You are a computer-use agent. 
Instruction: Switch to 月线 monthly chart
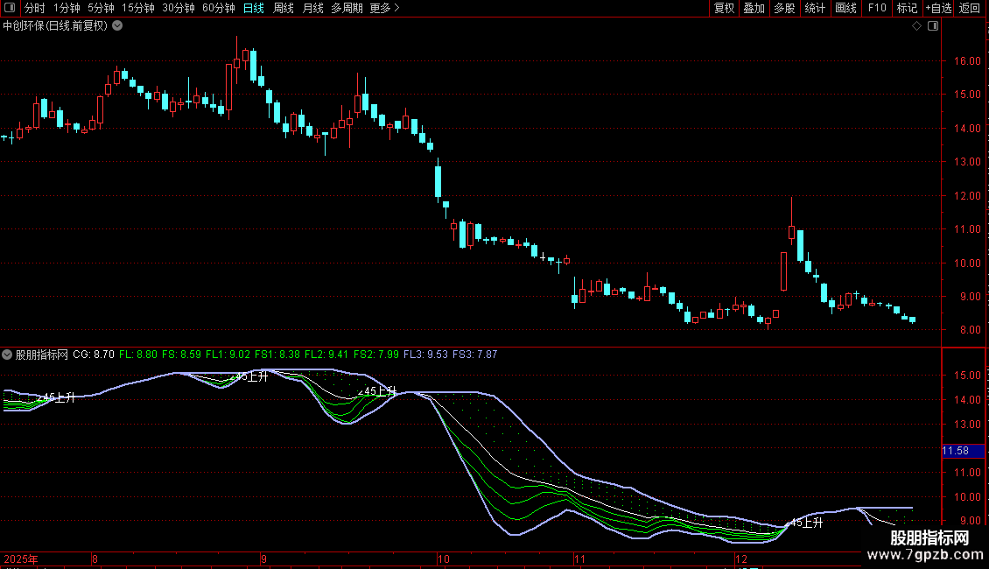(x=312, y=8)
